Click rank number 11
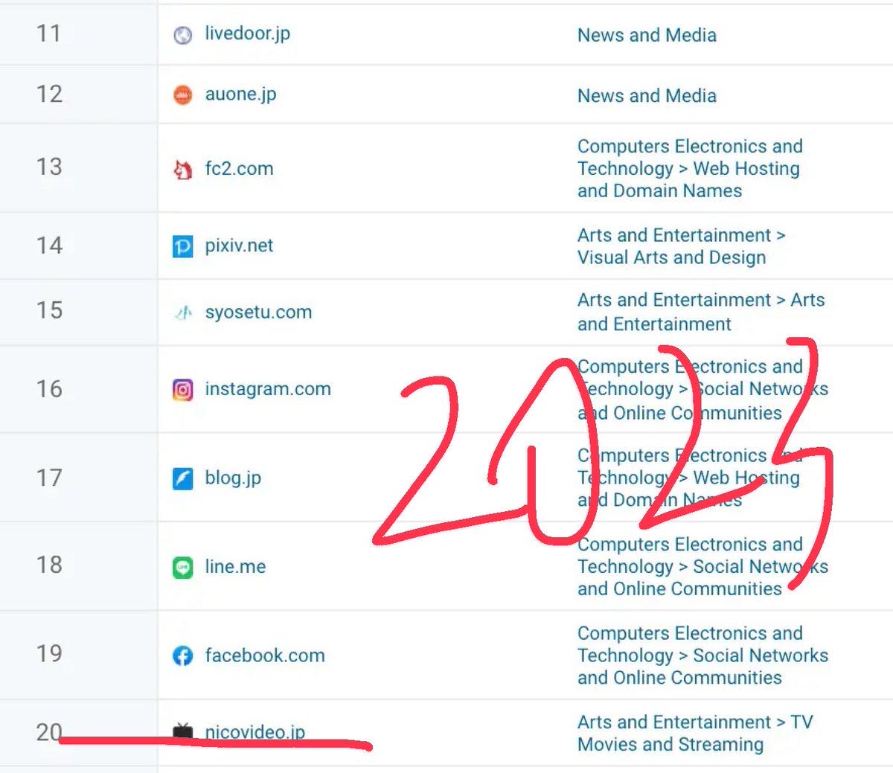Screen dimensions: 893x773 [x=48, y=33]
